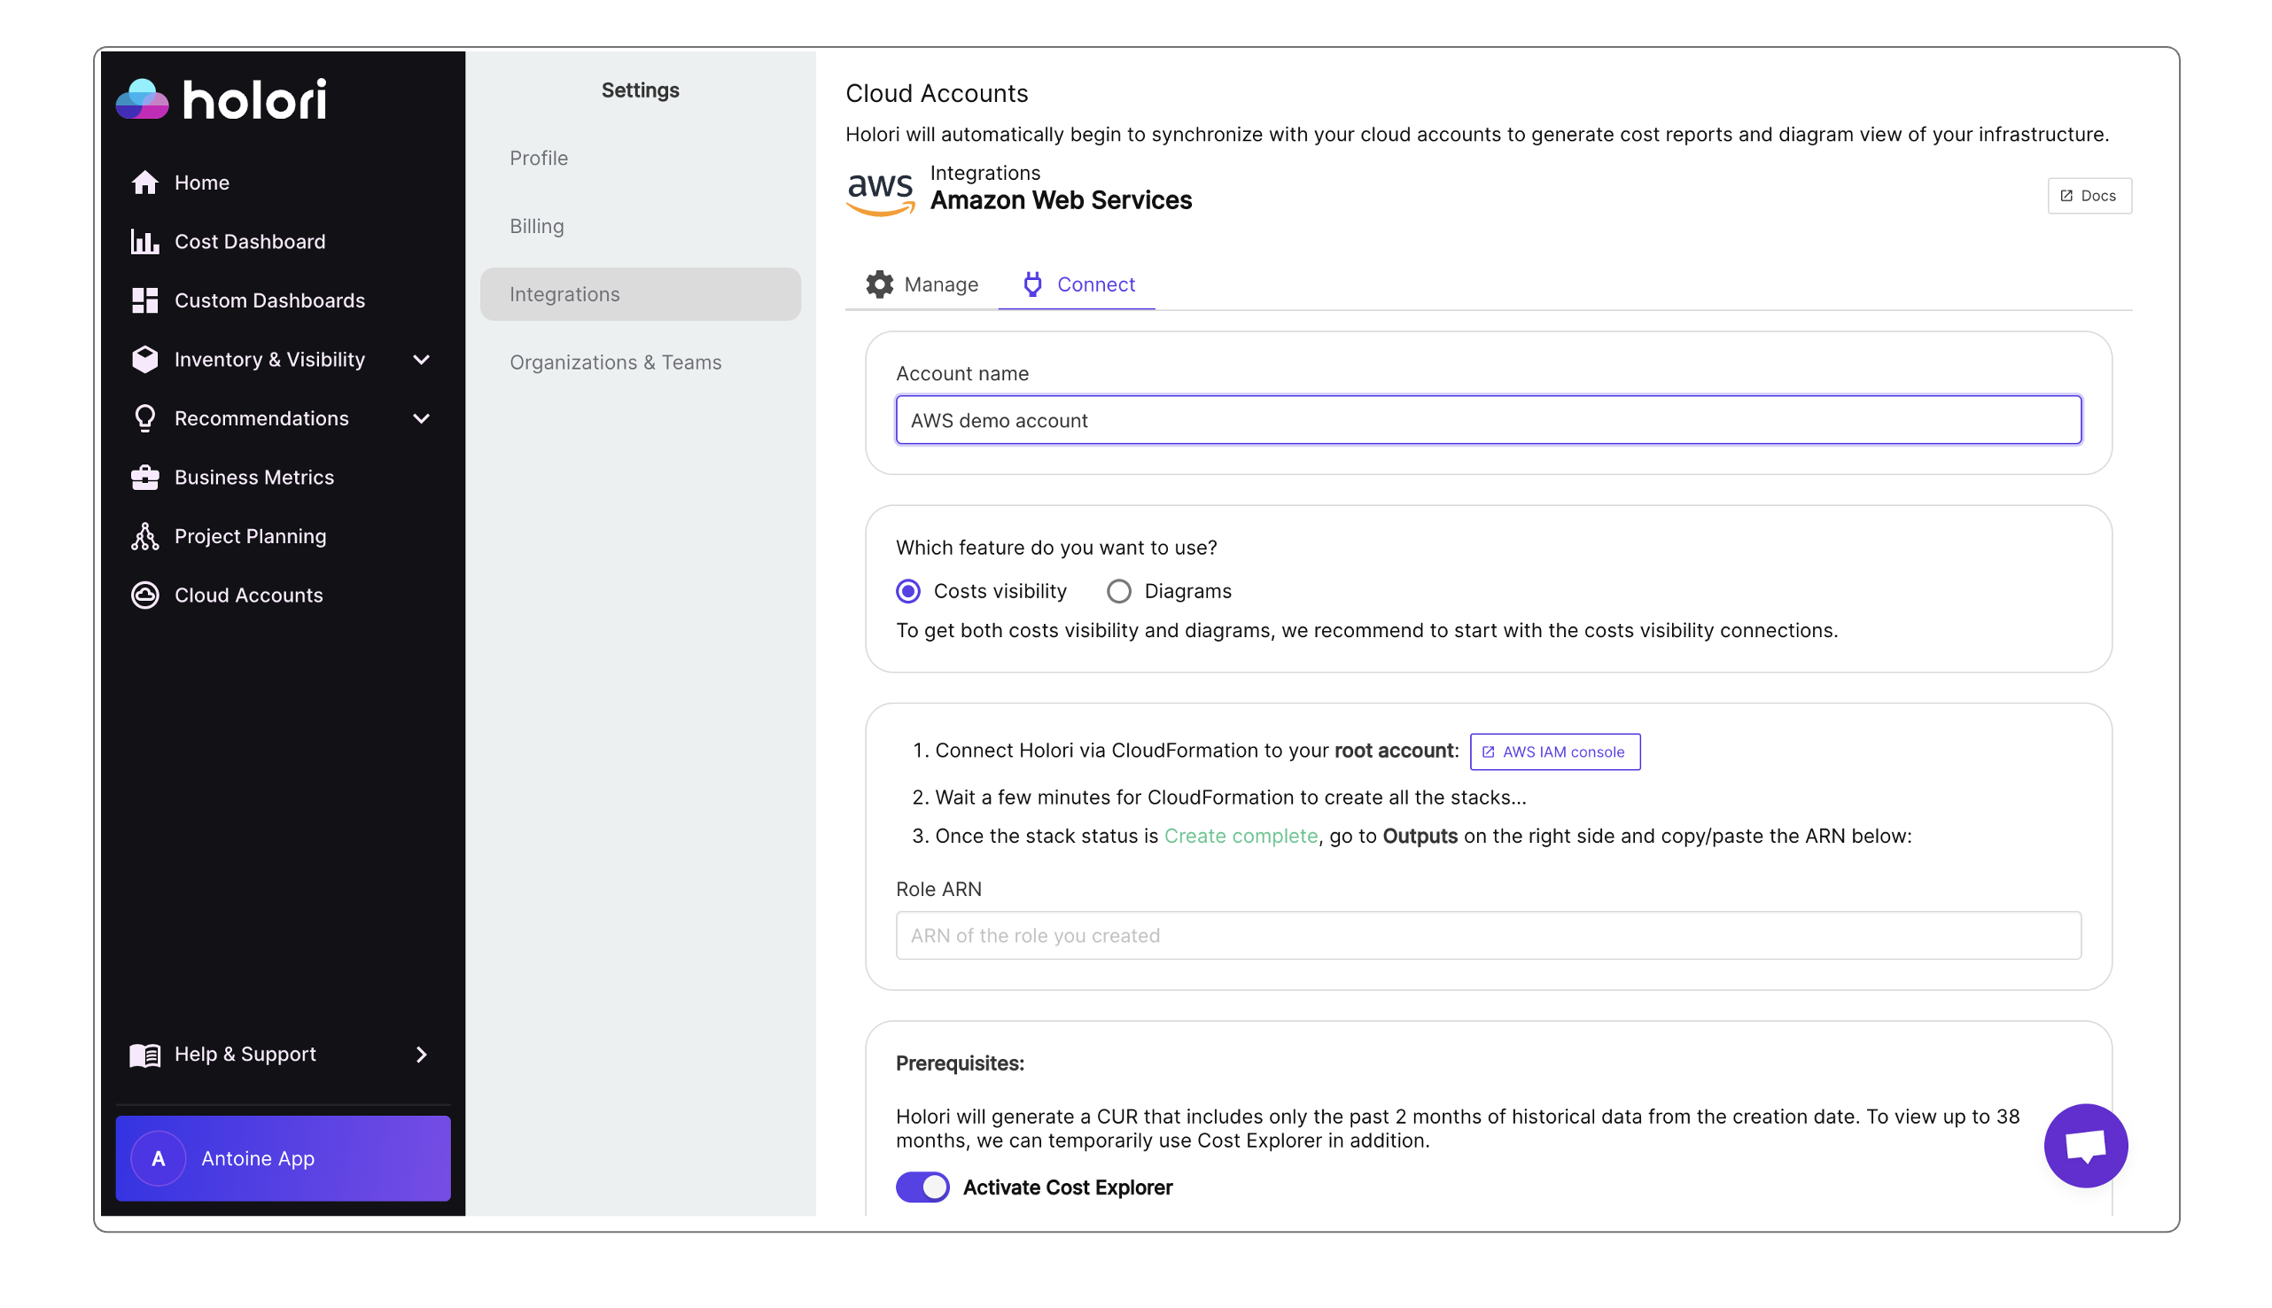The image size is (2272, 1308).
Task: Click the Inventory & Visibility icon
Action: pyautogui.click(x=144, y=359)
